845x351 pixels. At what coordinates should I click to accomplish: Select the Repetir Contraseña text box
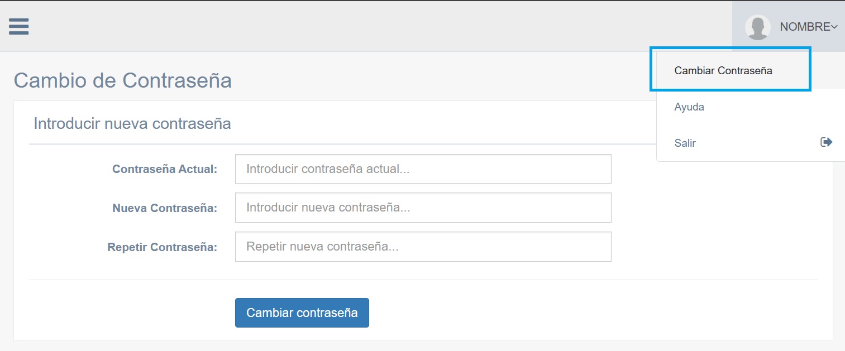[423, 247]
